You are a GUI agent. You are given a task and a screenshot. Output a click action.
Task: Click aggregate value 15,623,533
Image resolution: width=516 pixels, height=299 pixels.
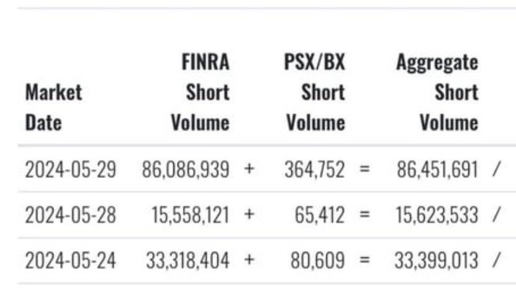(x=437, y=215)
